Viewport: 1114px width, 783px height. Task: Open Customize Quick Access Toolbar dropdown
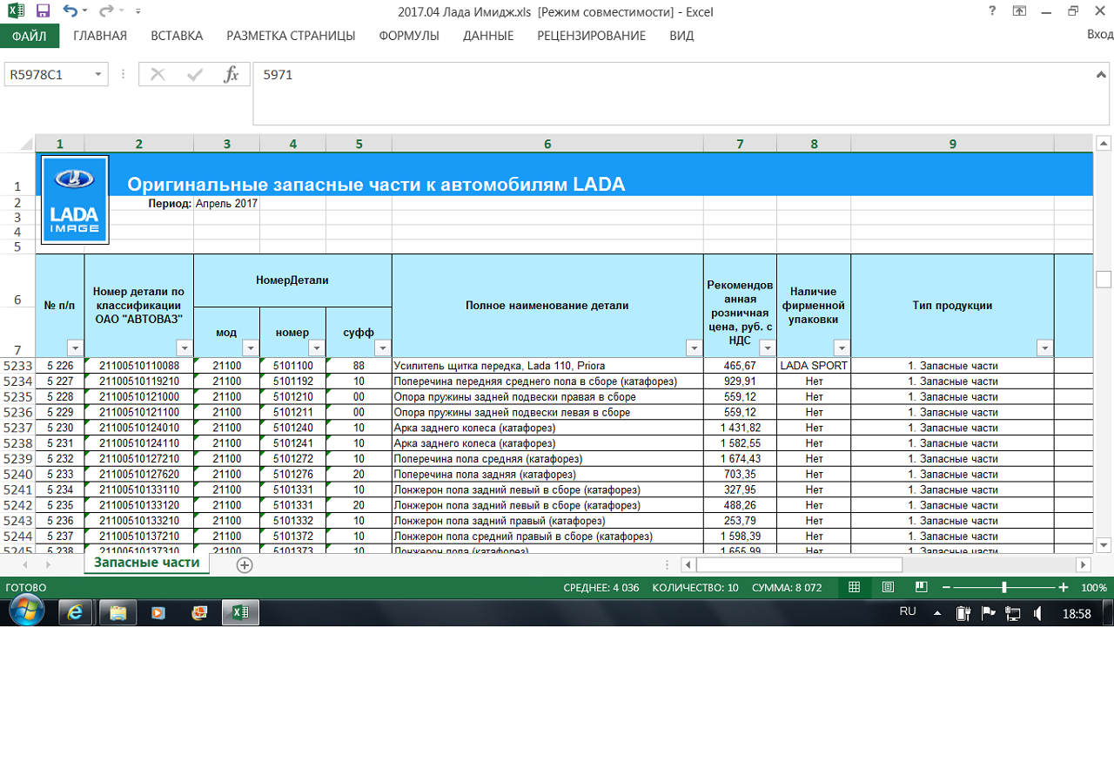138,12
